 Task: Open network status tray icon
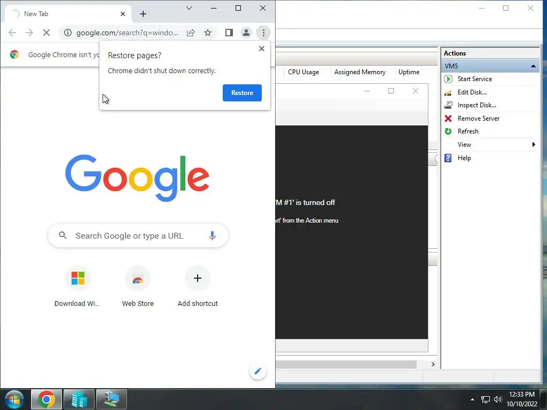coord(485,399)
